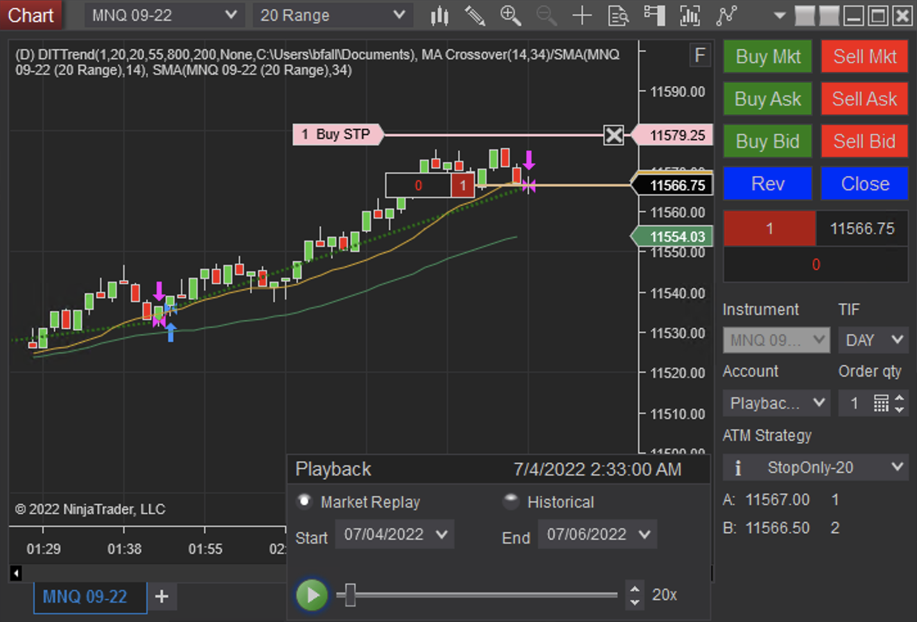Open the 20 Range interval selector

[333, 15]
